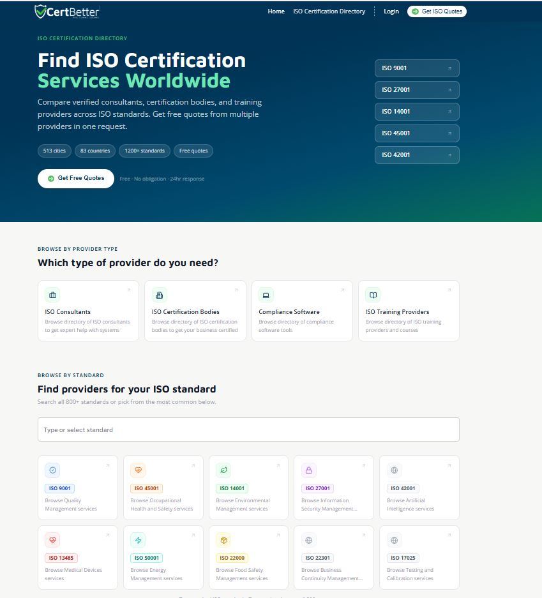542x598 pixels.
Task: Open the ISO Certification Bodies card title
Action: [x=186, y=312]
